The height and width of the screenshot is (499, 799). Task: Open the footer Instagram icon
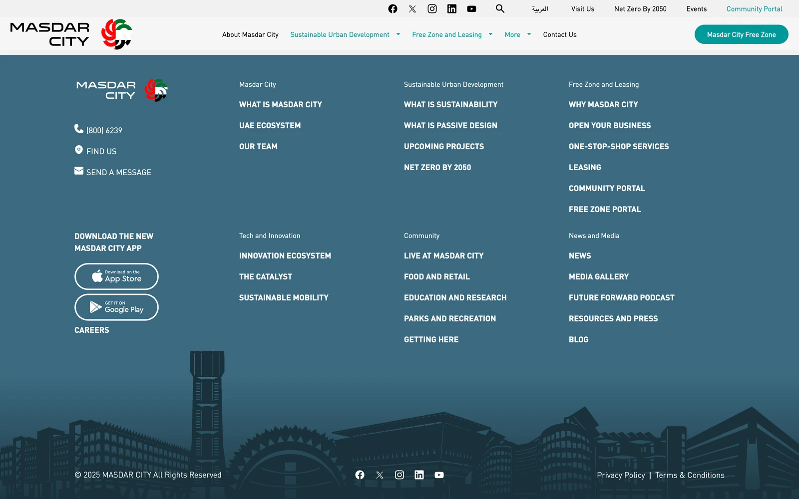[399, 475]
